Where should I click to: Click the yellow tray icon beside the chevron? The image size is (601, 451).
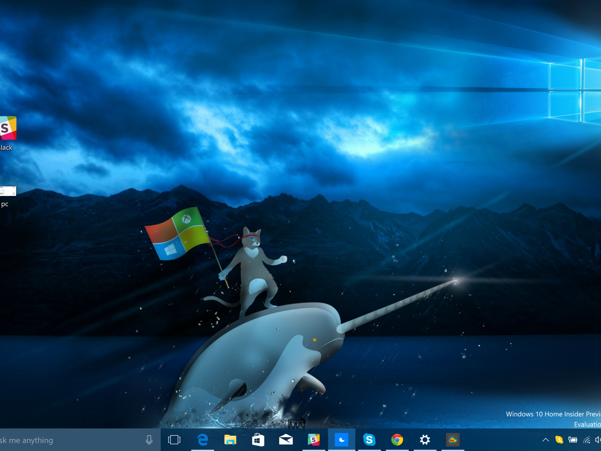click(559, 440)
